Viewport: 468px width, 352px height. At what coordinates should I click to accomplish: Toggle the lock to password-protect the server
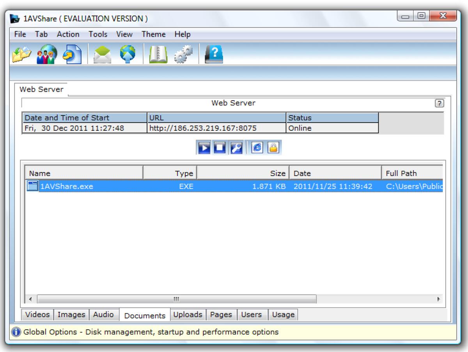[272, 147]
